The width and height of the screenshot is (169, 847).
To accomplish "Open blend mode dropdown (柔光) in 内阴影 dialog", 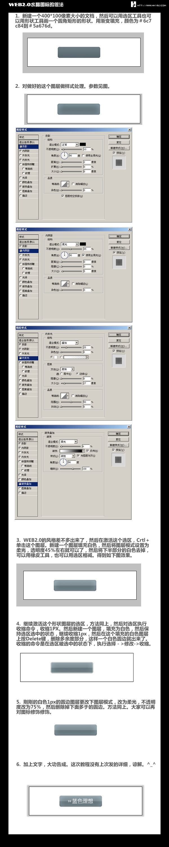I will click(x=70, y=244).
